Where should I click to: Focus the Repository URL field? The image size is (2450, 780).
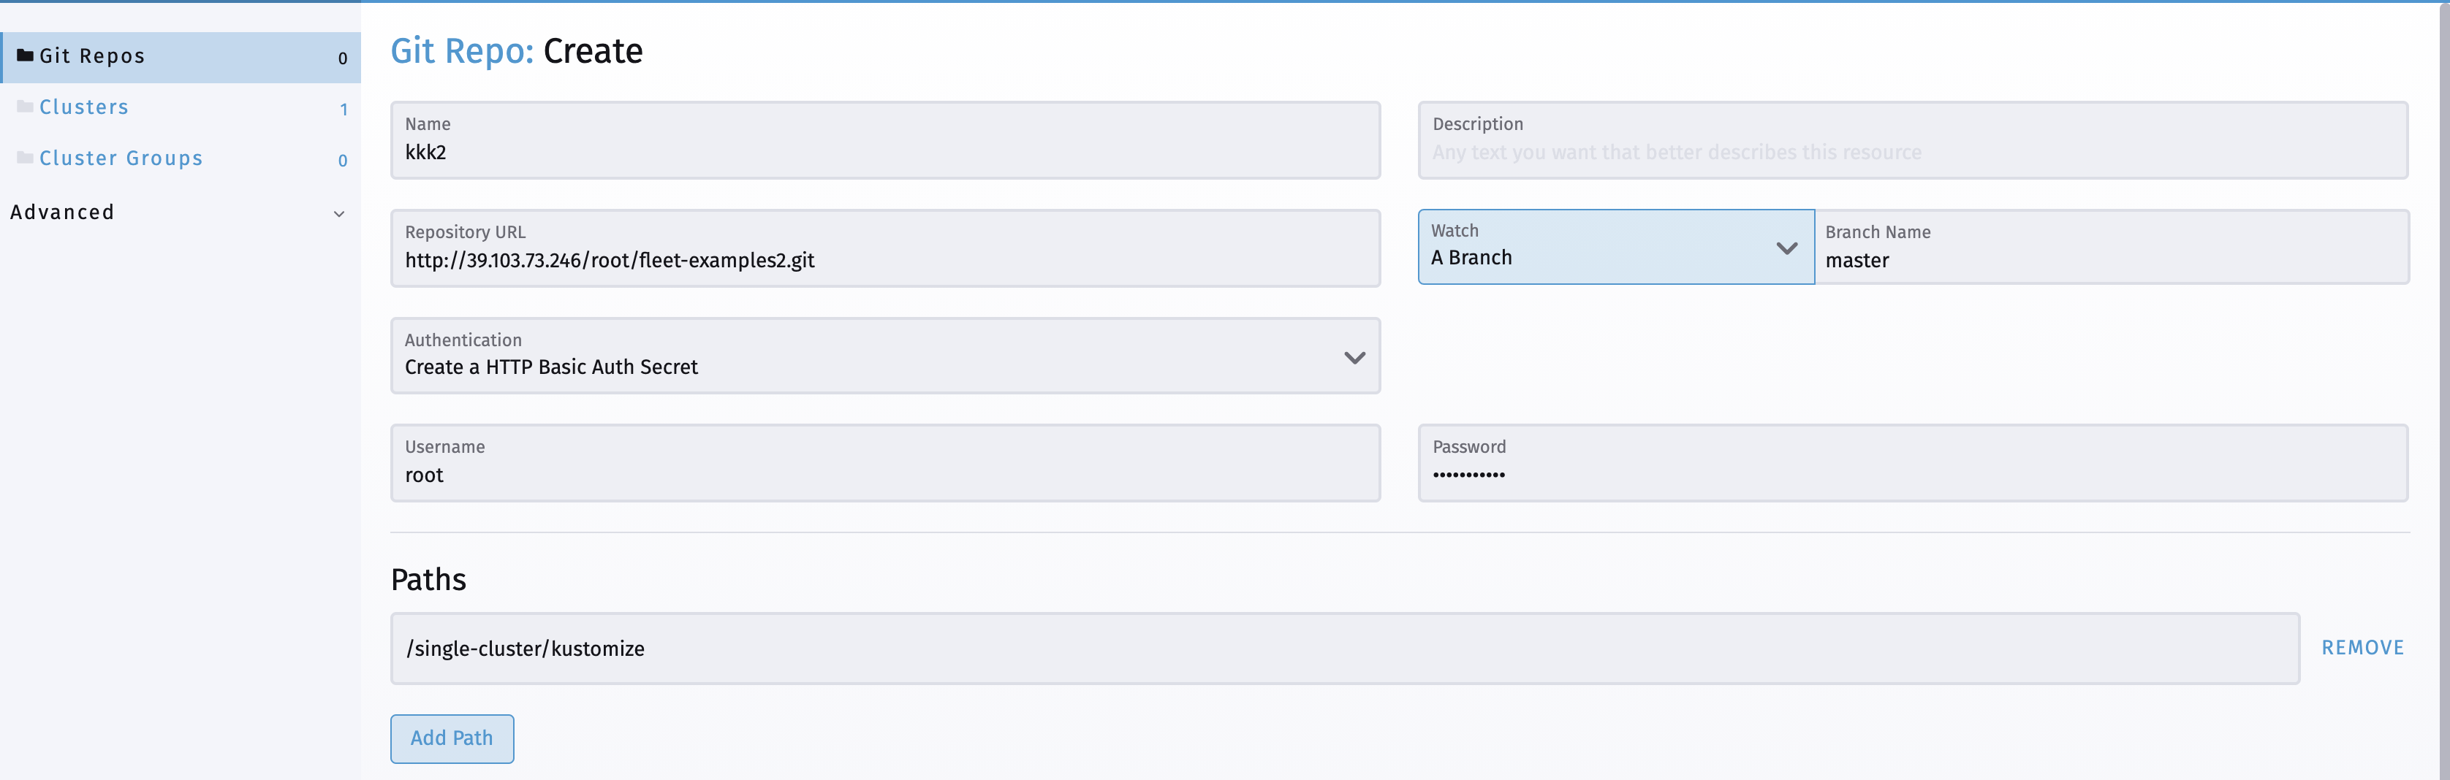click(x=885, y=248)
